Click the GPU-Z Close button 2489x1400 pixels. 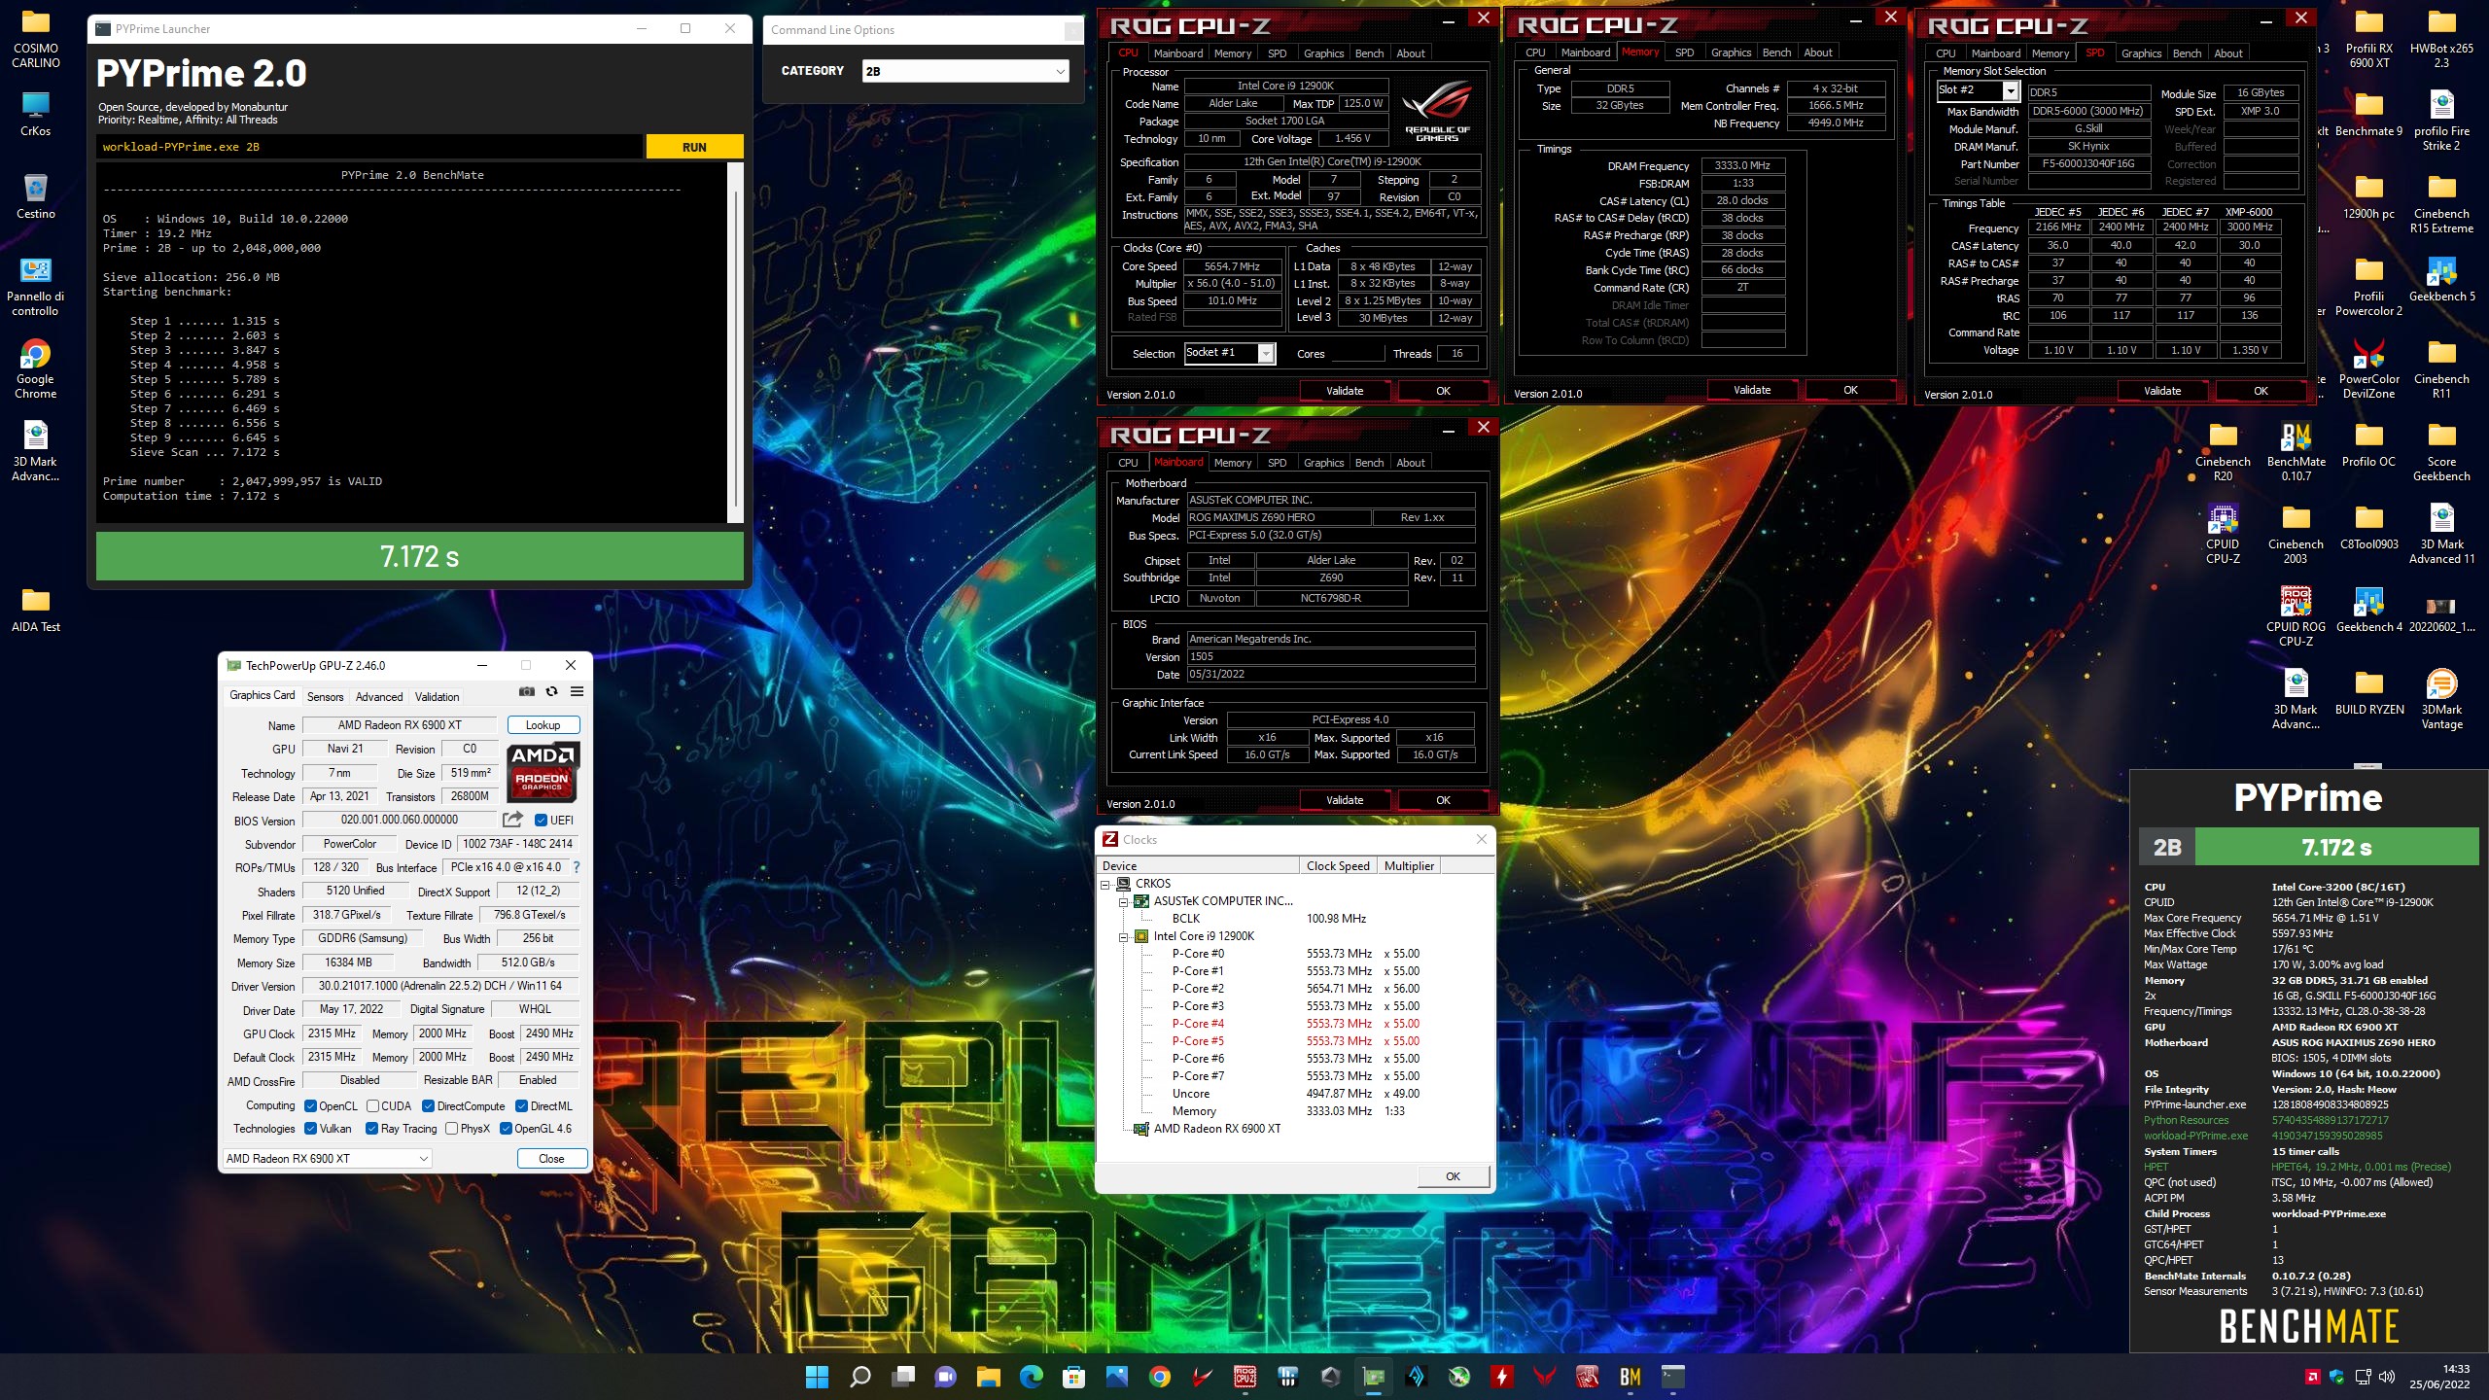point(551,1158)
